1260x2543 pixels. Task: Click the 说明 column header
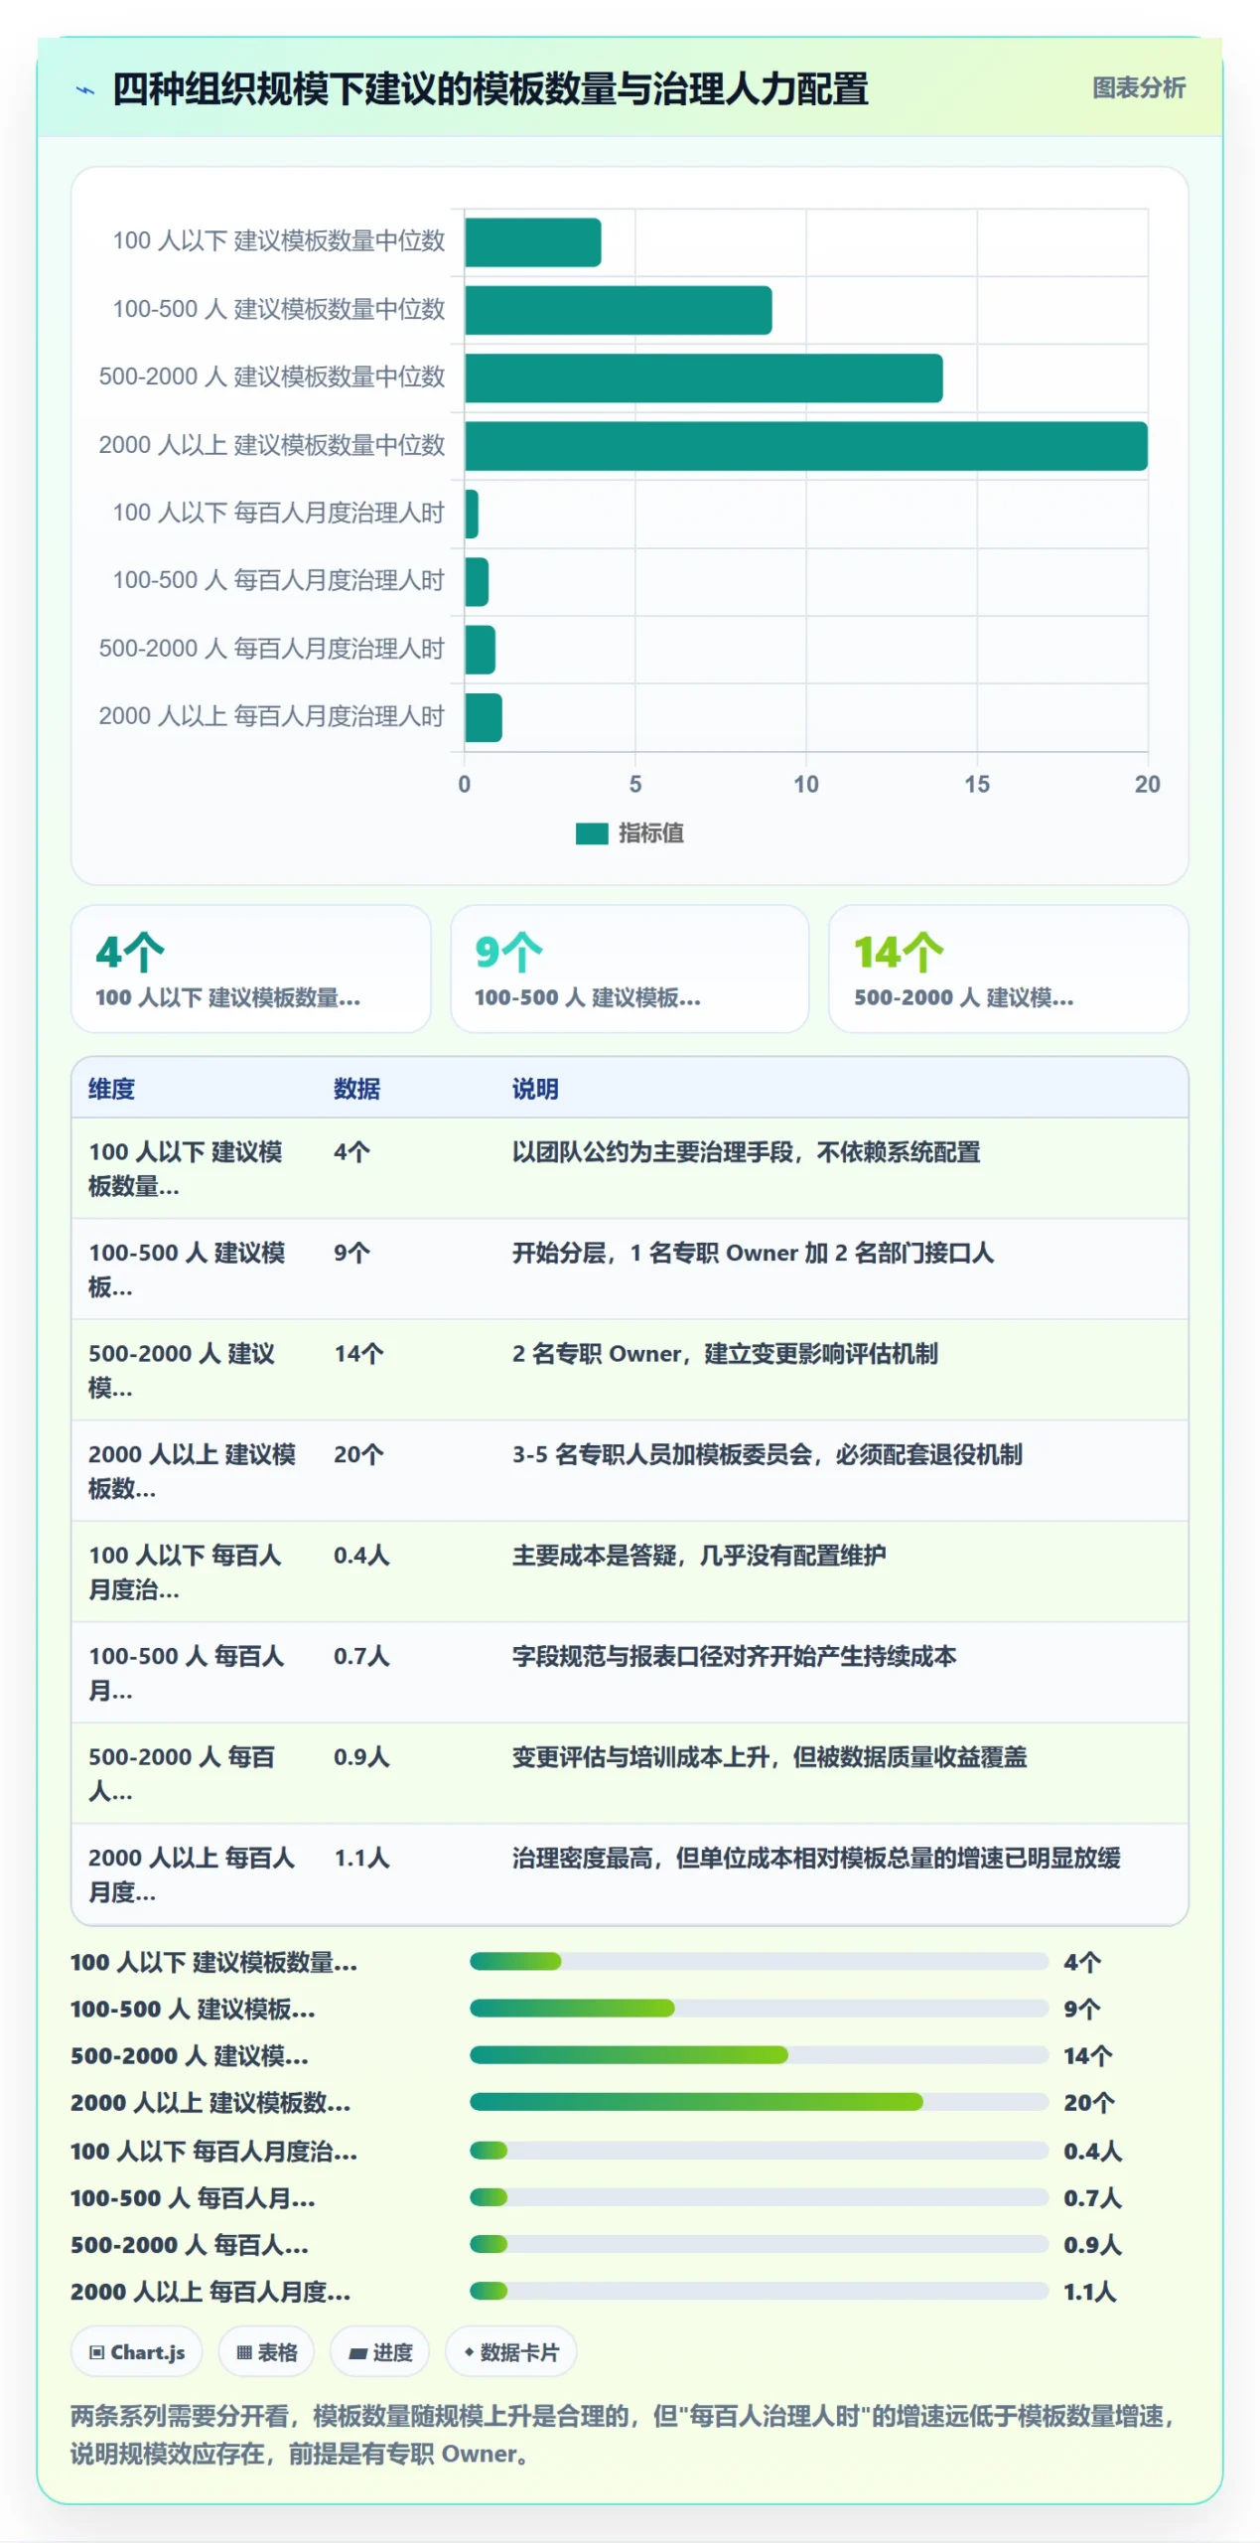pos(535,1088)
